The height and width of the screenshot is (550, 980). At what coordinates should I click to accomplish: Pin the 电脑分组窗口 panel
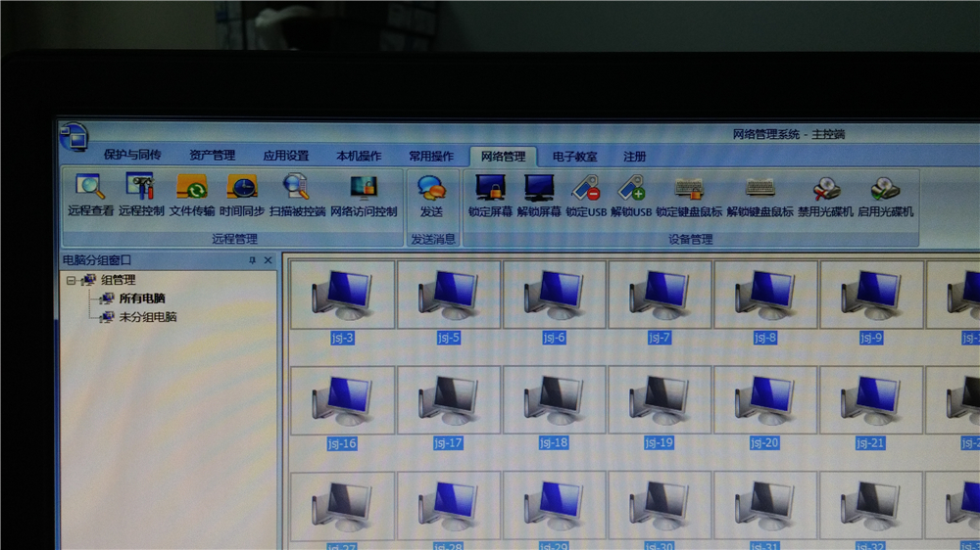point(252,260)
